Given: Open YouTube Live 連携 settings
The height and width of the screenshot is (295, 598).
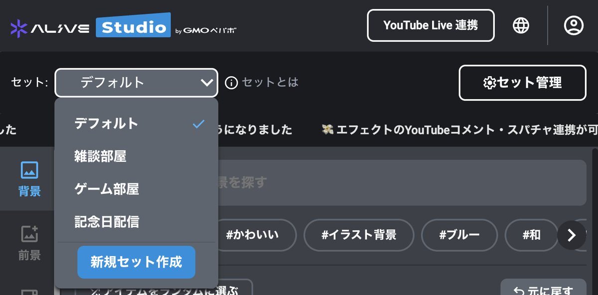Looking at the screenshot, I should click(x=431, y=25).
